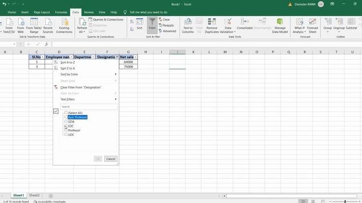Screen dimensions: 362x203
Task: Open From Text/CSV import
Action: pos(9,25)
